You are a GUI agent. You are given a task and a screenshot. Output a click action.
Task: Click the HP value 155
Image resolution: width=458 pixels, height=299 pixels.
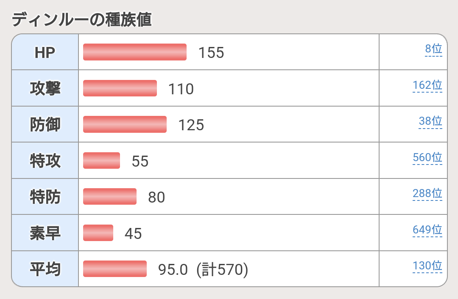click(211, 53)
